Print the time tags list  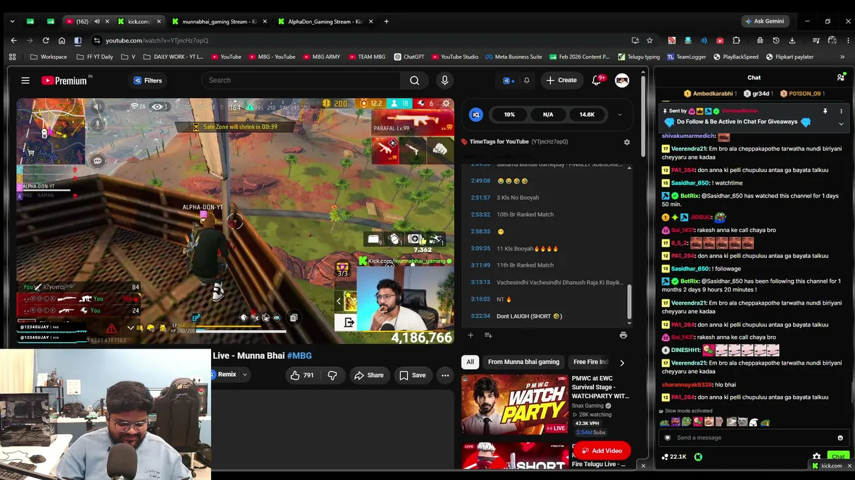point(623,335)
